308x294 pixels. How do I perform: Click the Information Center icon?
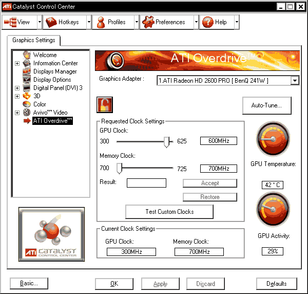(27, 63)
